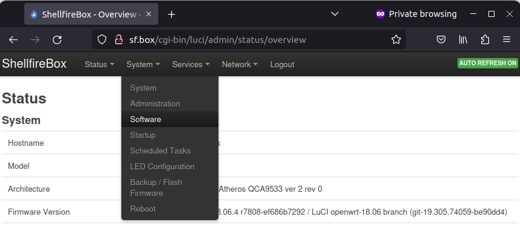Click the Hostname row label
The height and width of the screenshot is (225, 520).
click(26, 143)
